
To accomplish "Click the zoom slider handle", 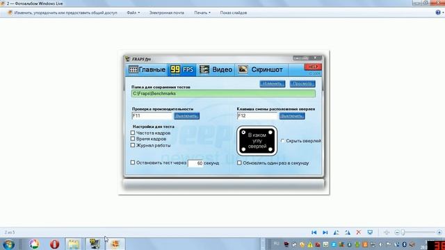I will [x=403, y=233].
